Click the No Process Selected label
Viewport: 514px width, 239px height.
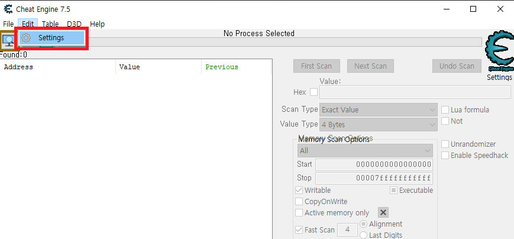coord(259,34)
